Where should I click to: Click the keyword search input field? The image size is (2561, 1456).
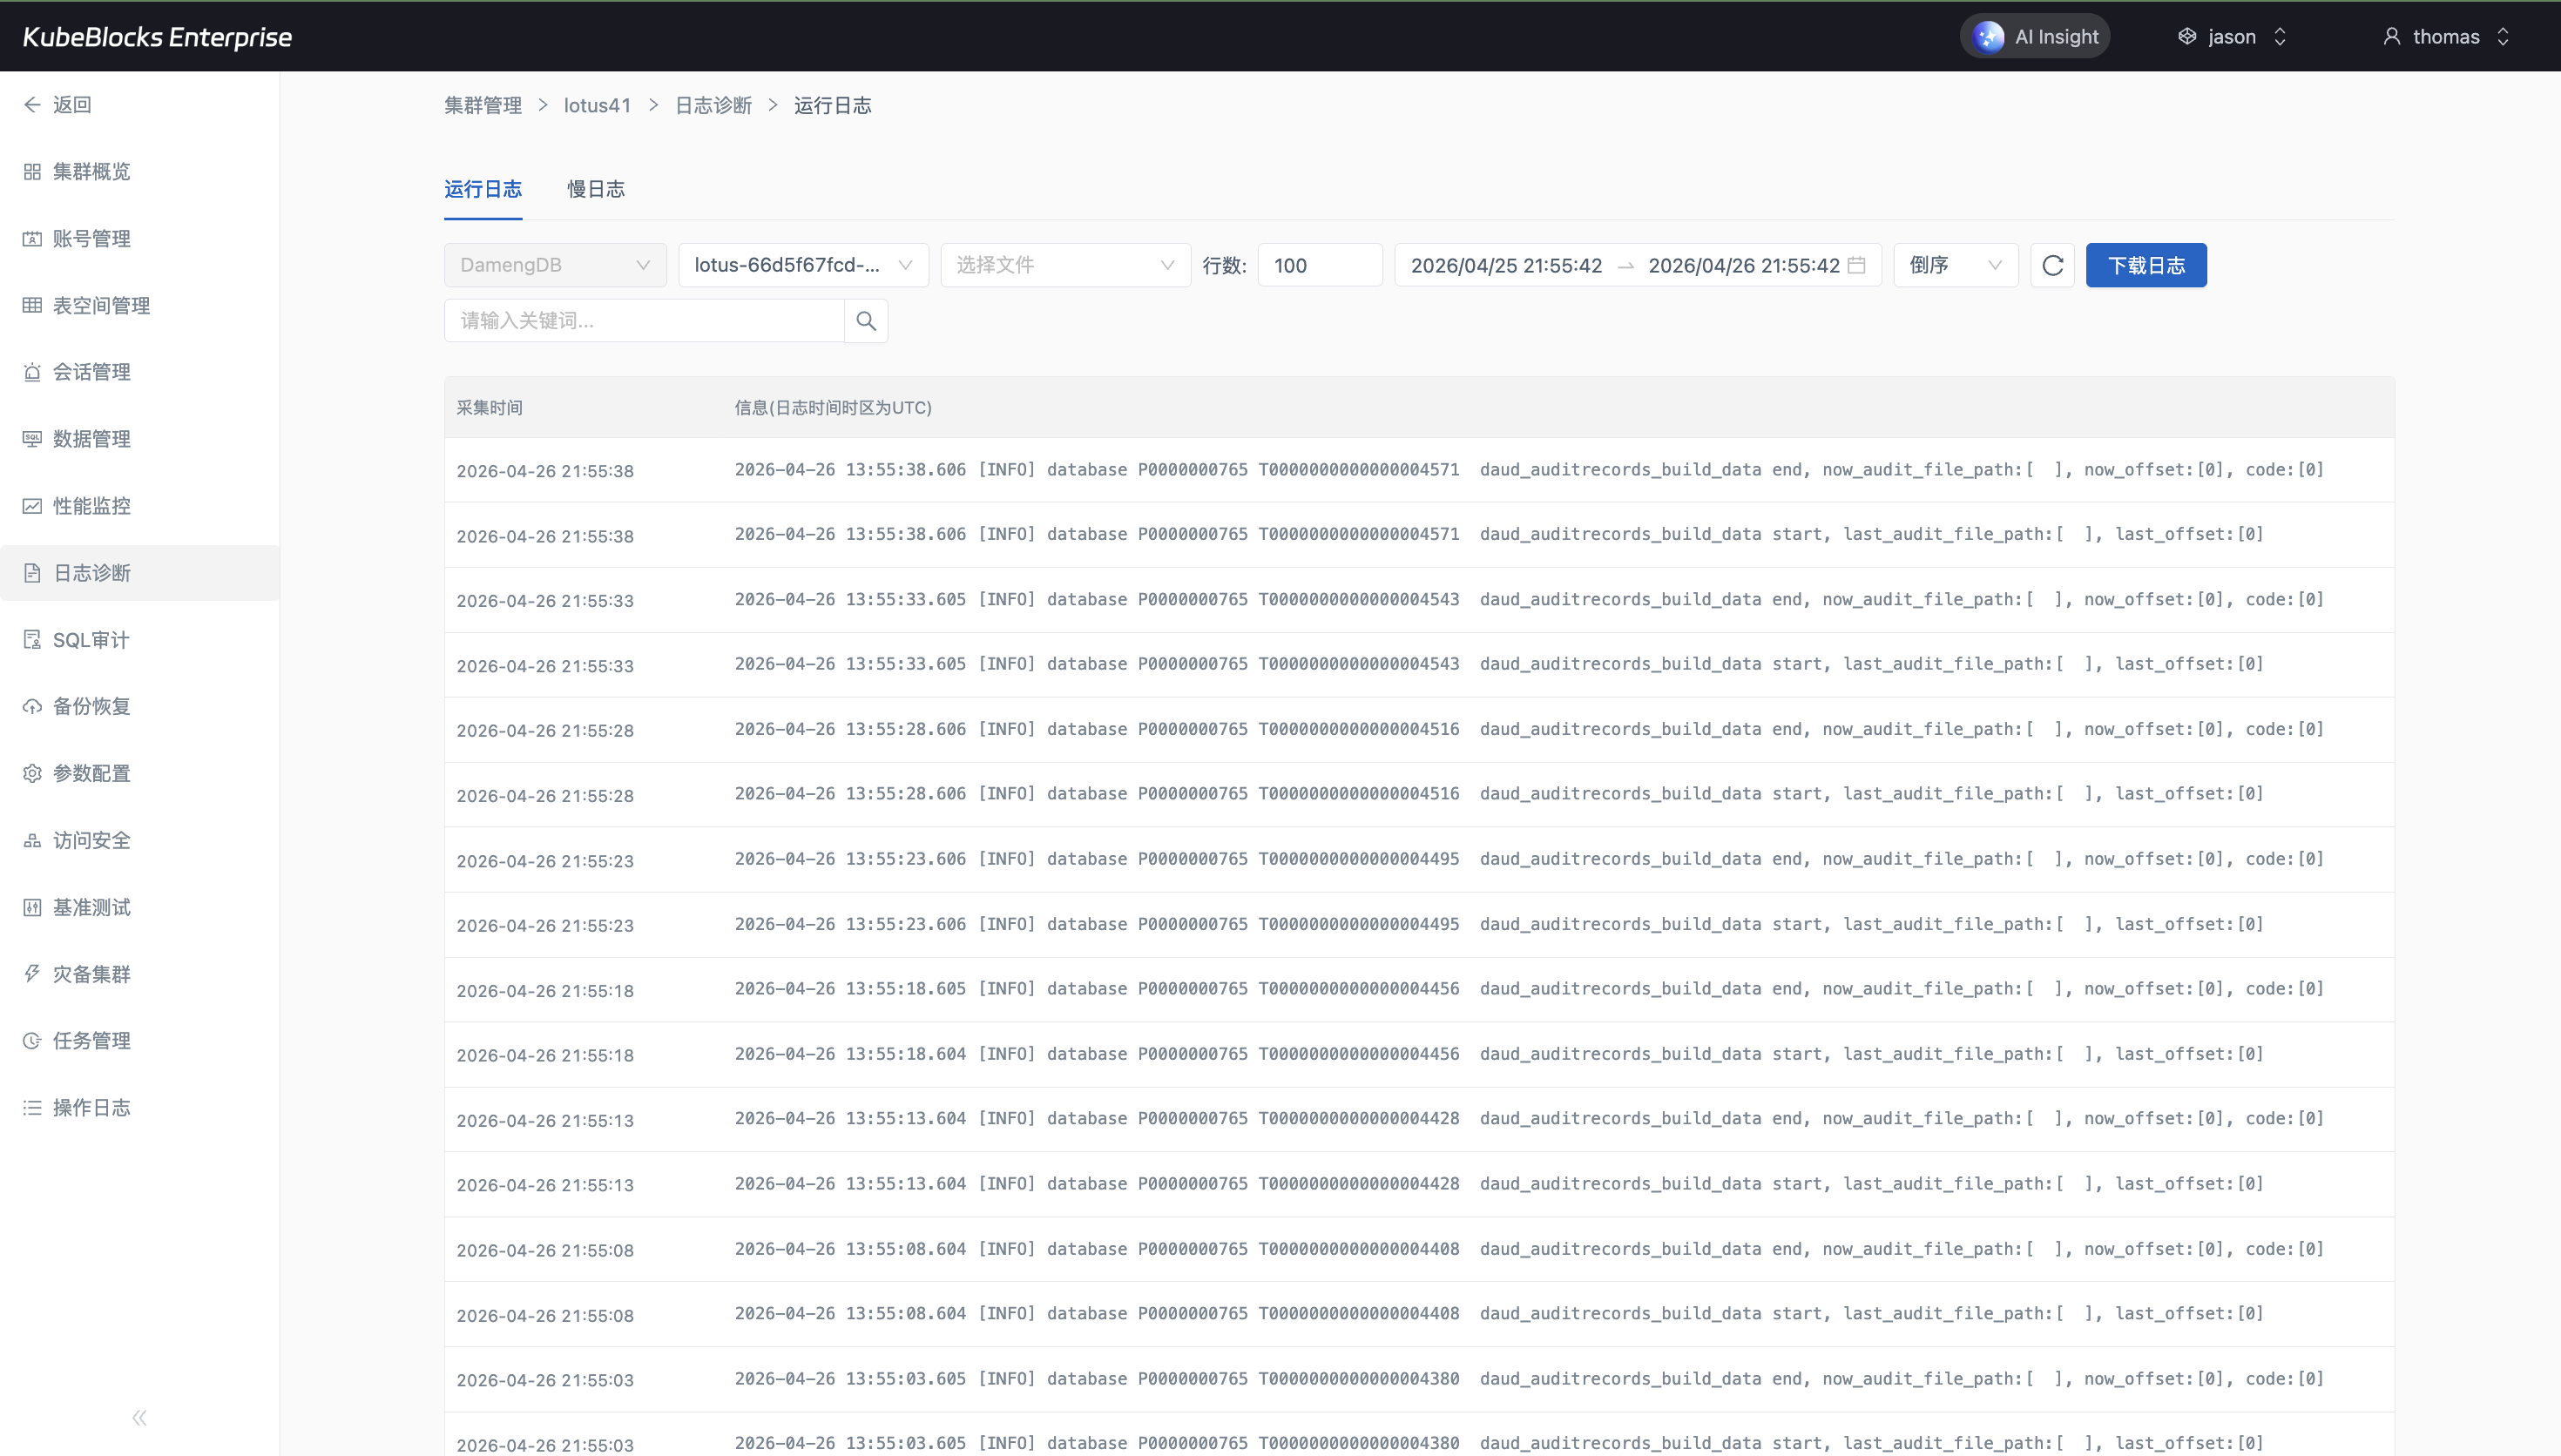pos(644,321)
